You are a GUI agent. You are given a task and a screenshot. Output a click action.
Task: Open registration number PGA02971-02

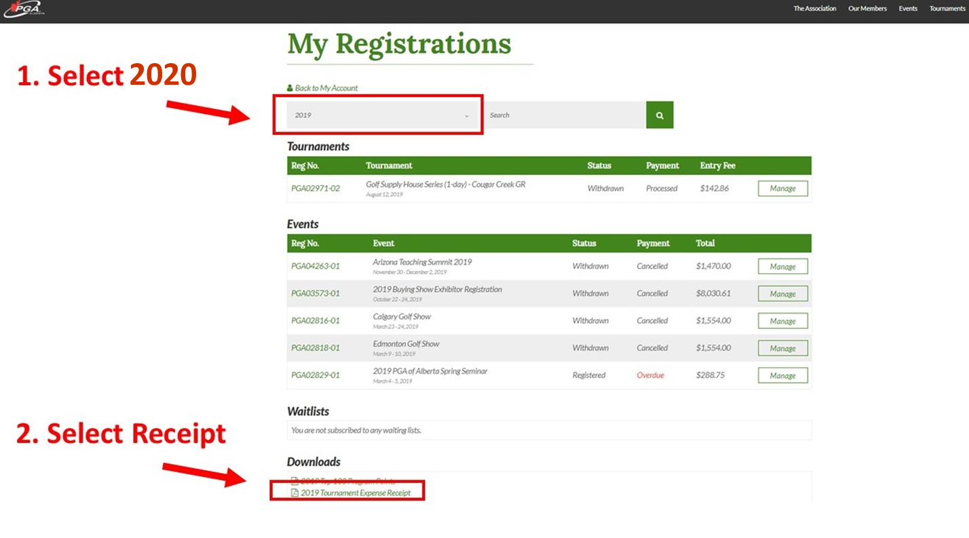click(316, 189)
